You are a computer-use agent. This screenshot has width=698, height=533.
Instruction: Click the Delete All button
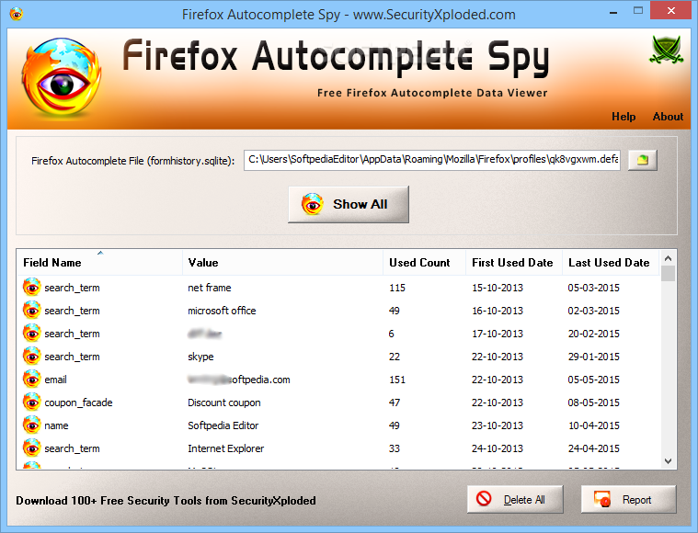[515, 499]
